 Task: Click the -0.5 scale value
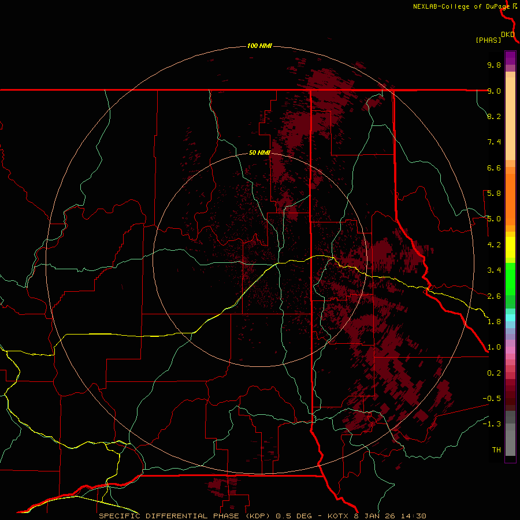click(492, 399)
